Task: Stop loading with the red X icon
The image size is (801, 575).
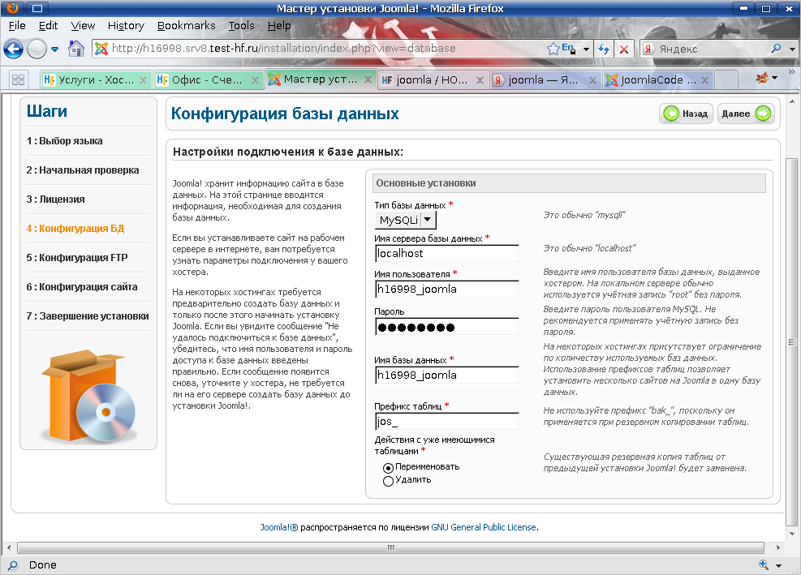Action: click(x=624, y=49)
